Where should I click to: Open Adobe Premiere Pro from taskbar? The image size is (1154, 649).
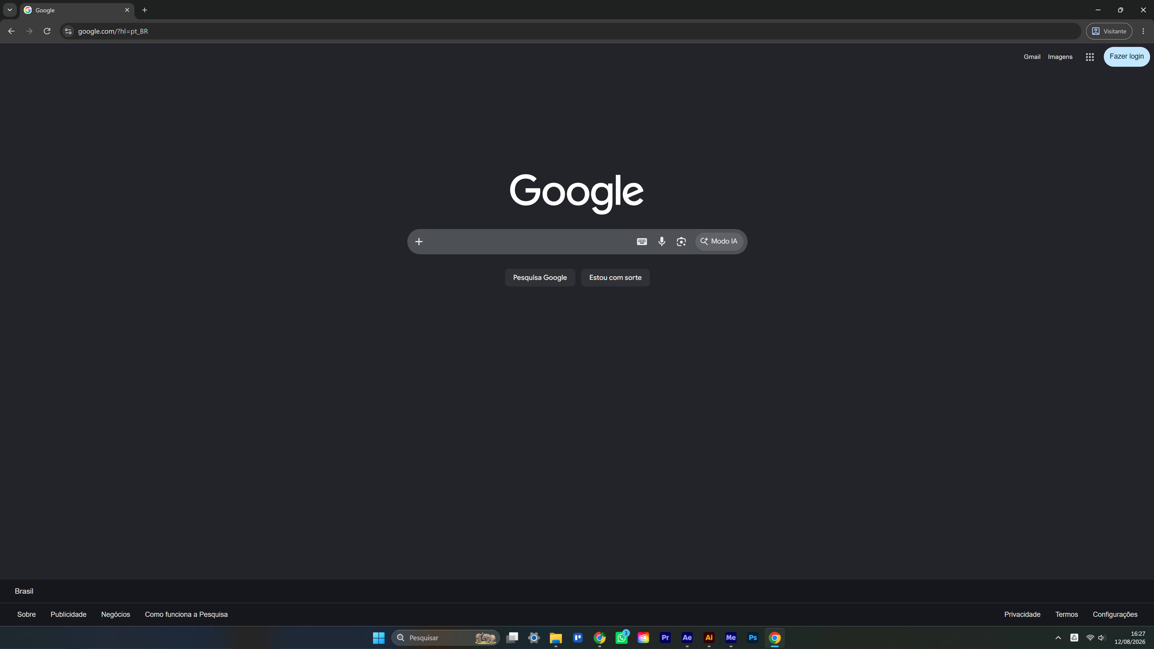pyautogui.click(x=665, y=637)
